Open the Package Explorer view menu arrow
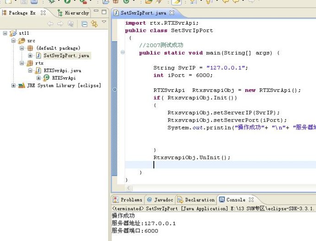The width and height of the screenshot is (316, 241). click(104, 22)
